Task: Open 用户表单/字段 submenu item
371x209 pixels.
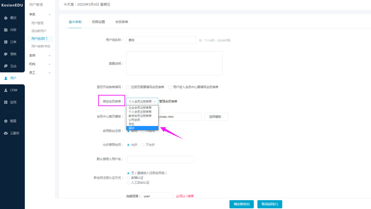Action: (x=41, y=46)
